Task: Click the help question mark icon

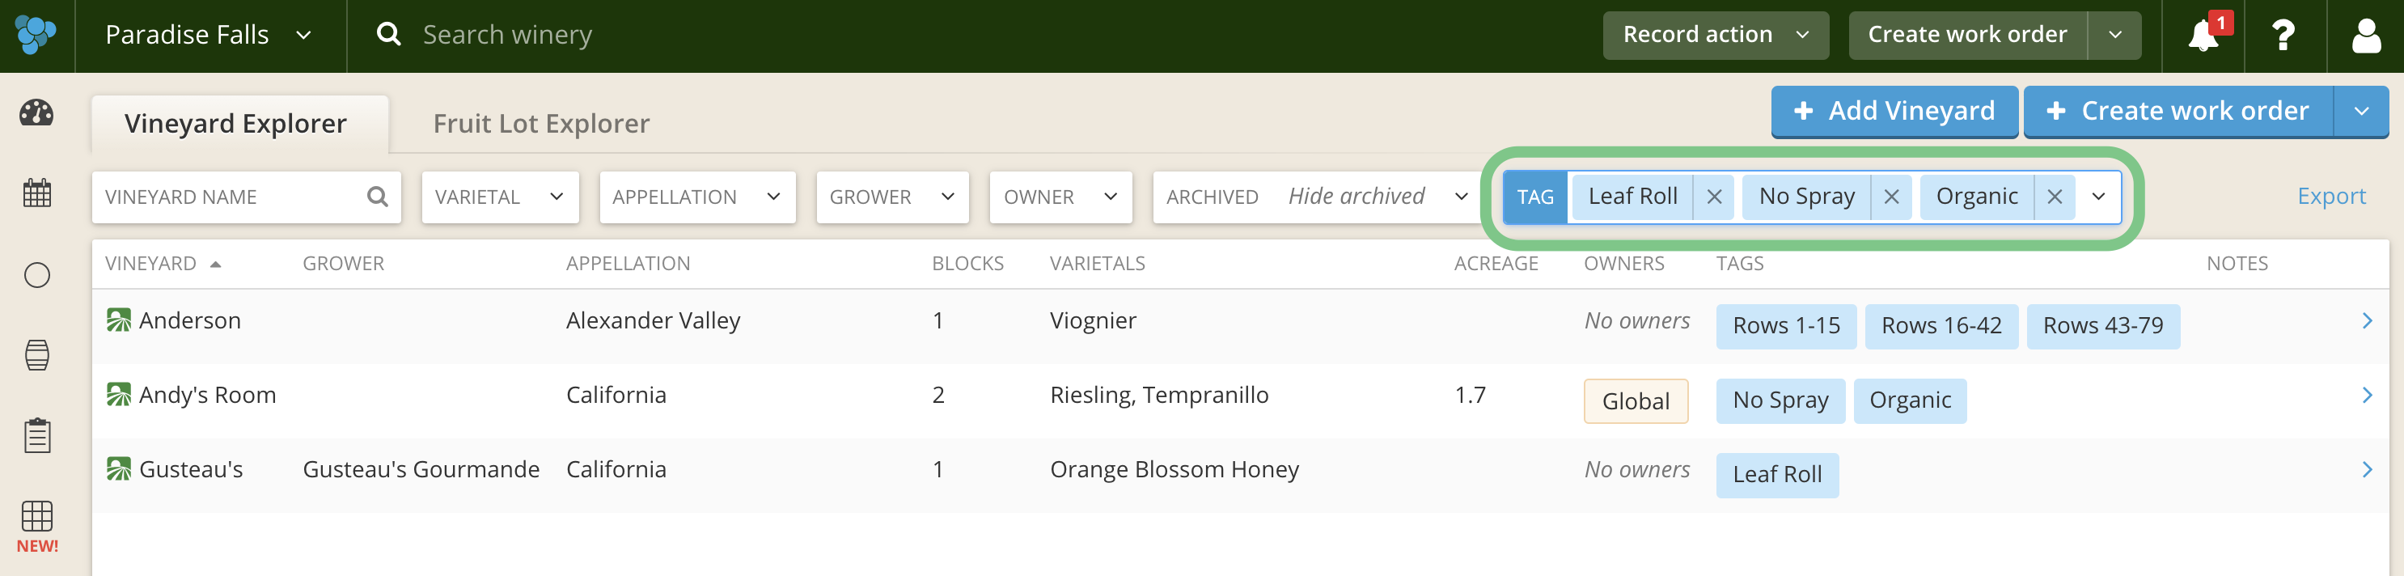Action: pyautogui.click(x=2283, y=35)
